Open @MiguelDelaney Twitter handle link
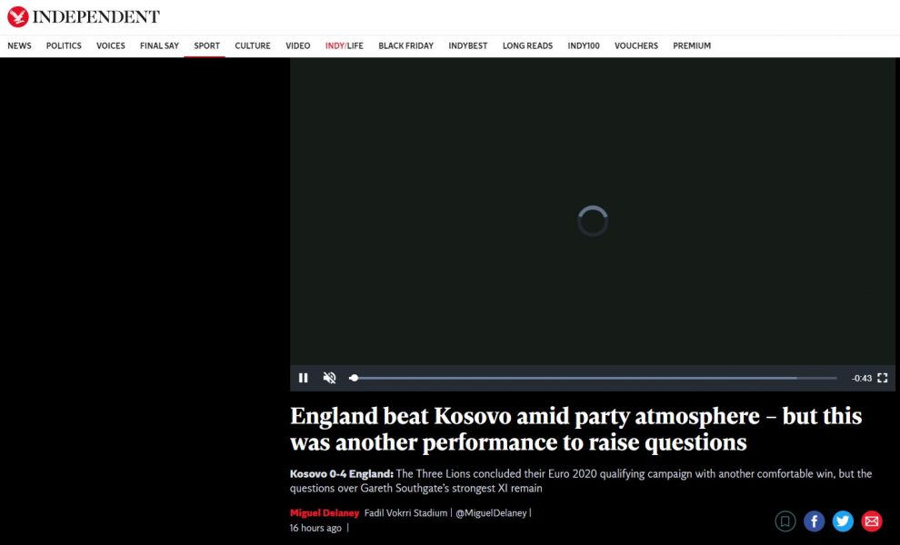Image resolution: width=900 pixels, height=545 pixels. point(491,513)
